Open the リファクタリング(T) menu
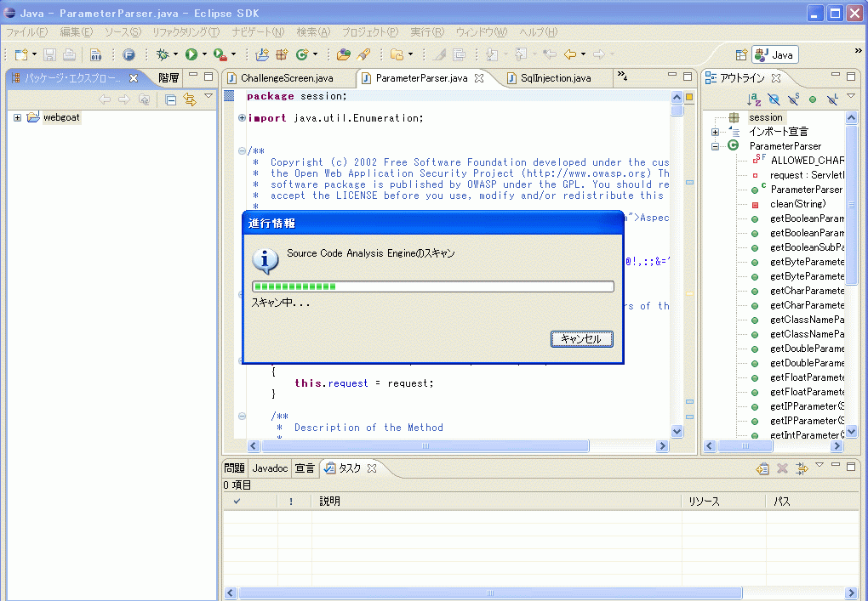The width and height of the screenshot is (868, 601). (x=186, y=32)
